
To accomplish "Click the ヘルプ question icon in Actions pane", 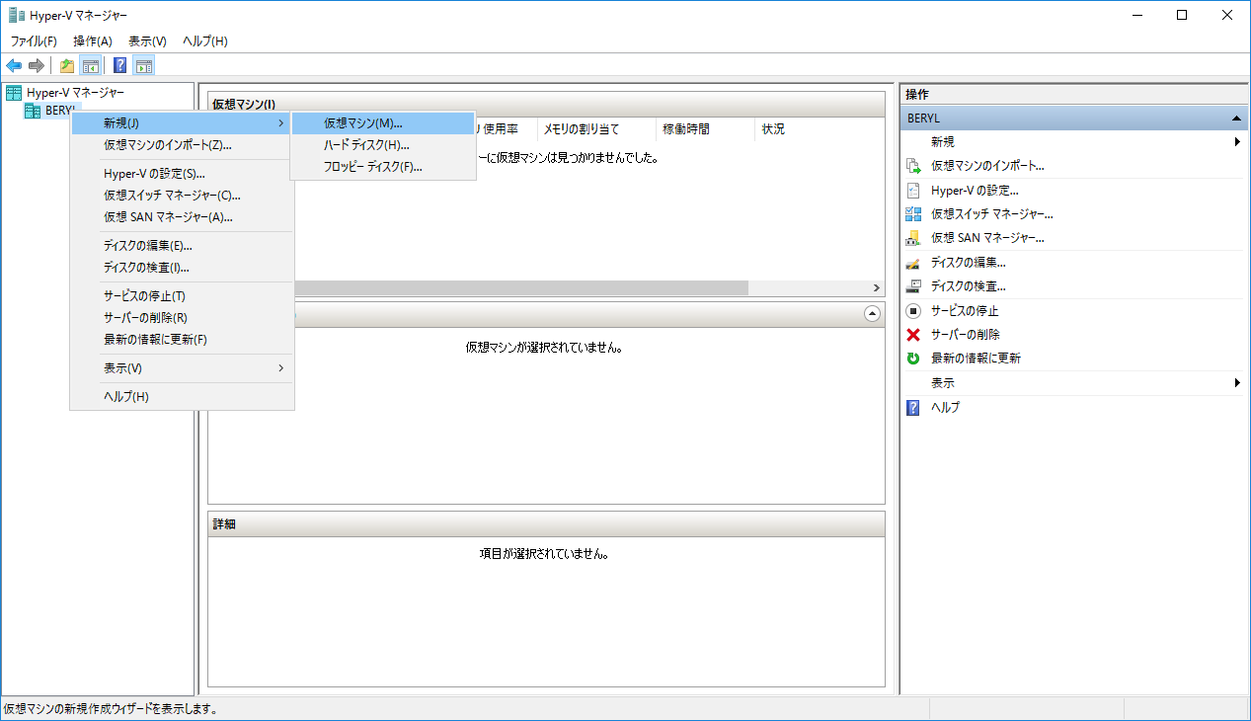I will click(x=913, y=407).
